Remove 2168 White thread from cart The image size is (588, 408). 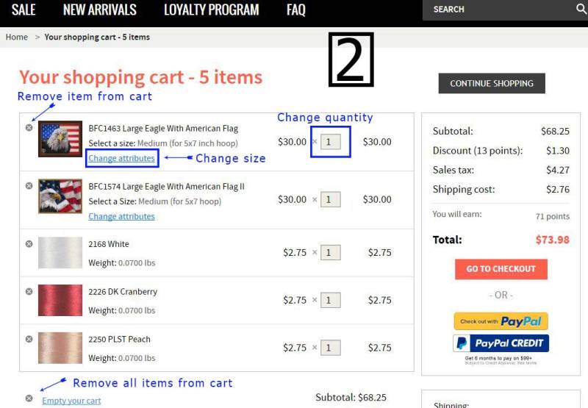coord(29,244)
